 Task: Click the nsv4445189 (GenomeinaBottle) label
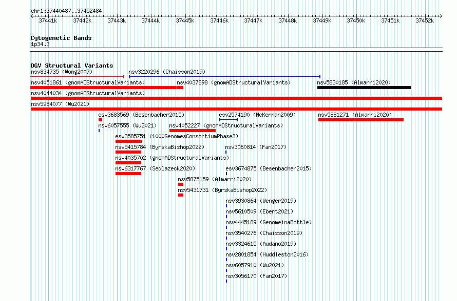pyautogui.click(x=269, y=222)
